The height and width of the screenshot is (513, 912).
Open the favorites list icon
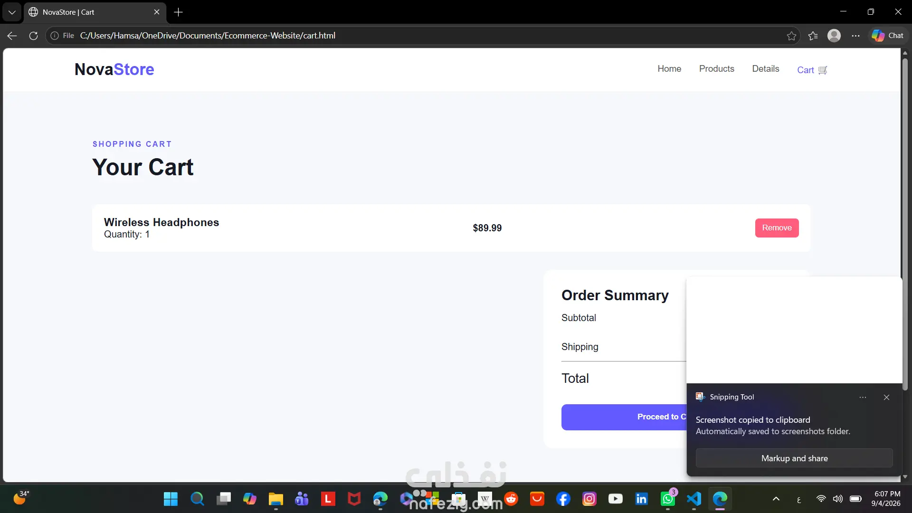click(813, 36)
